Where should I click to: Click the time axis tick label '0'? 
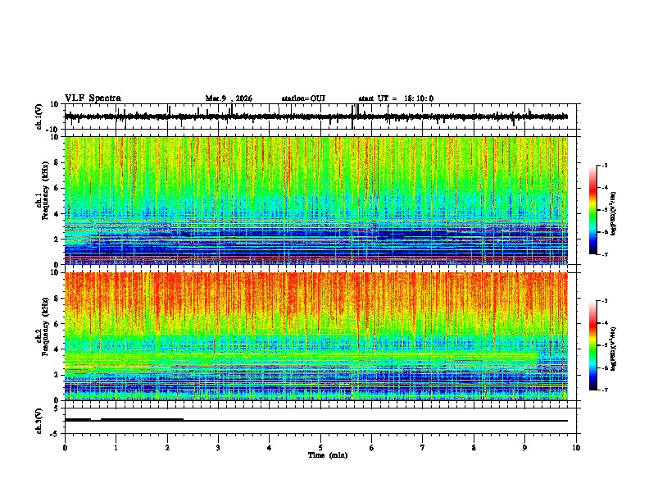[65, 448]
